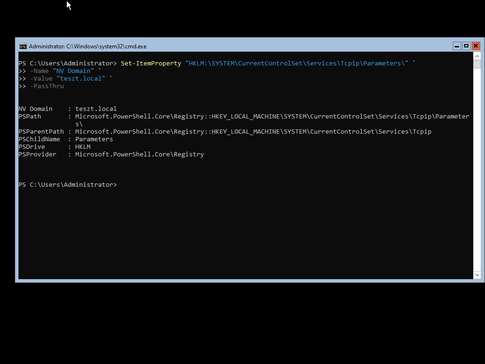
Task: Minimize the Administrator cmd window
Action: 457,46
